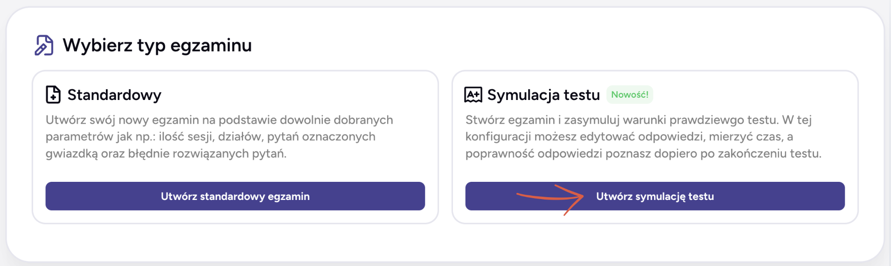Viewport: 891px width, 266px height.
Task: Click the Wybierz typ egzaminu heading
Action: tap(157, 45)
